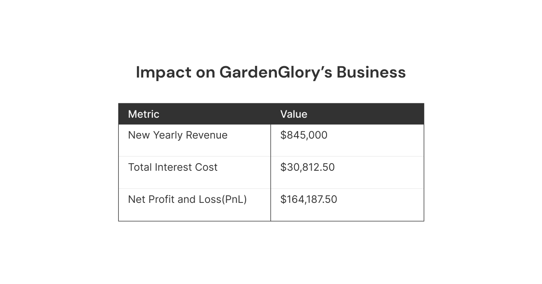Click the $845,000 value cell
This screenshot has width=542, height=284.
pyautogui.click(x=304, y=135)
